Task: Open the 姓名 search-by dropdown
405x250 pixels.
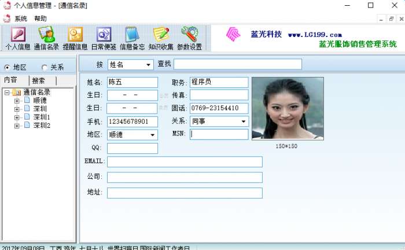Action: pyautogui.click(x=148, y=65)
